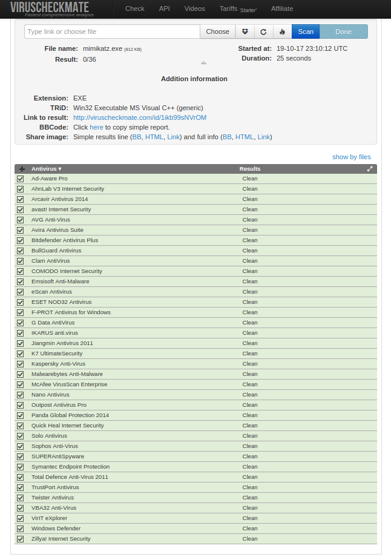The width and height of the screenshot is (391, 560).
Task: Click HTML link for full info
Action: click(x=245, y=137)
